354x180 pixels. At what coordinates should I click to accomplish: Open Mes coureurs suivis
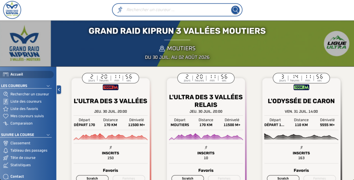click(x=27, y=116)
